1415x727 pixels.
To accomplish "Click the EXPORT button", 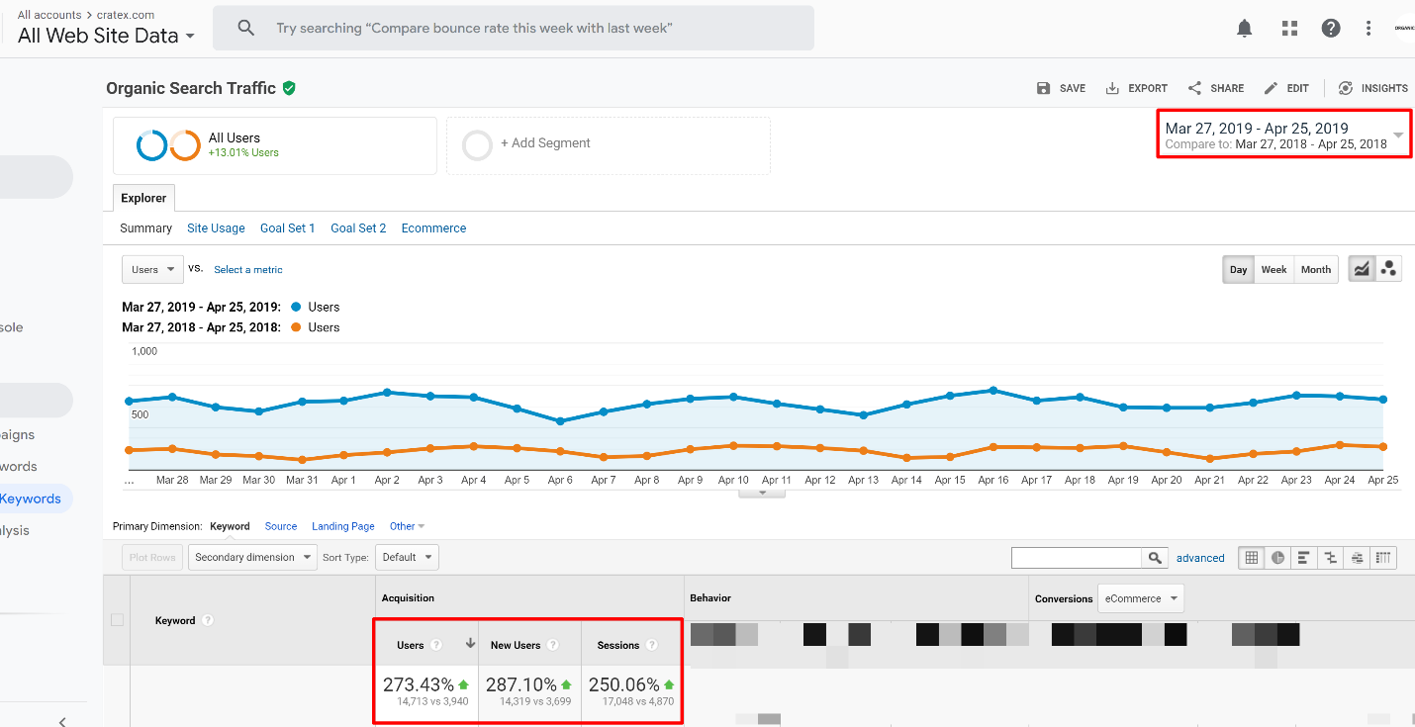I will coord(1136,88).
